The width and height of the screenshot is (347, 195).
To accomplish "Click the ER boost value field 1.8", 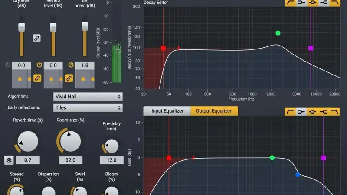I will coord(85,65).
